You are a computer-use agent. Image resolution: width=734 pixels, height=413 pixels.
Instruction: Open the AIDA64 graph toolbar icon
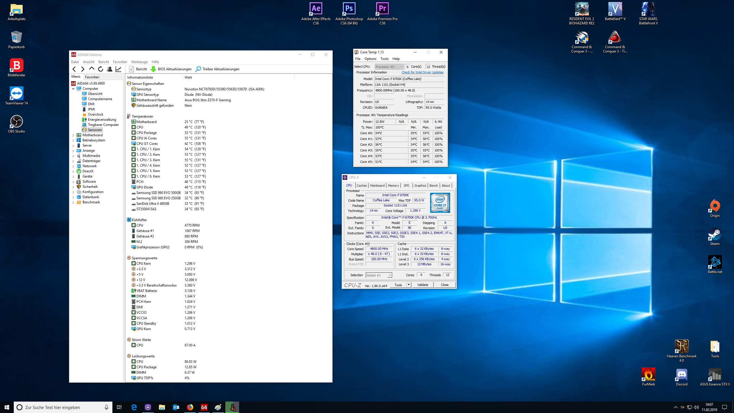click(118, 69)
